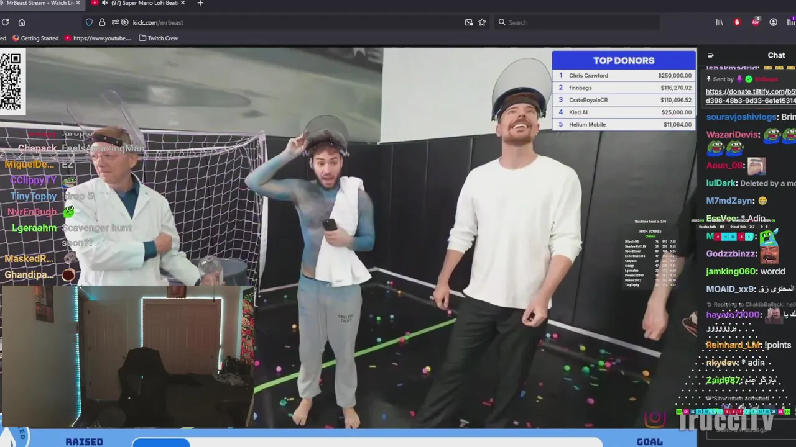796x447 pixels.
Task: Open the Twitch Crew bookmark folder
Action: [159, 38]
